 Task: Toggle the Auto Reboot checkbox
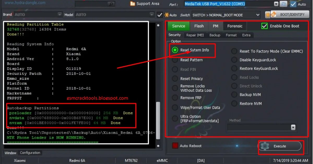[x=175, y=146]
